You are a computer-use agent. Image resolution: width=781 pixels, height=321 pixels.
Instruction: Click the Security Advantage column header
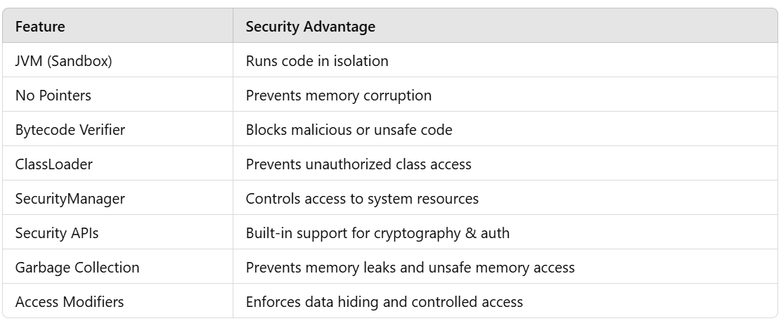pos(505,25)
